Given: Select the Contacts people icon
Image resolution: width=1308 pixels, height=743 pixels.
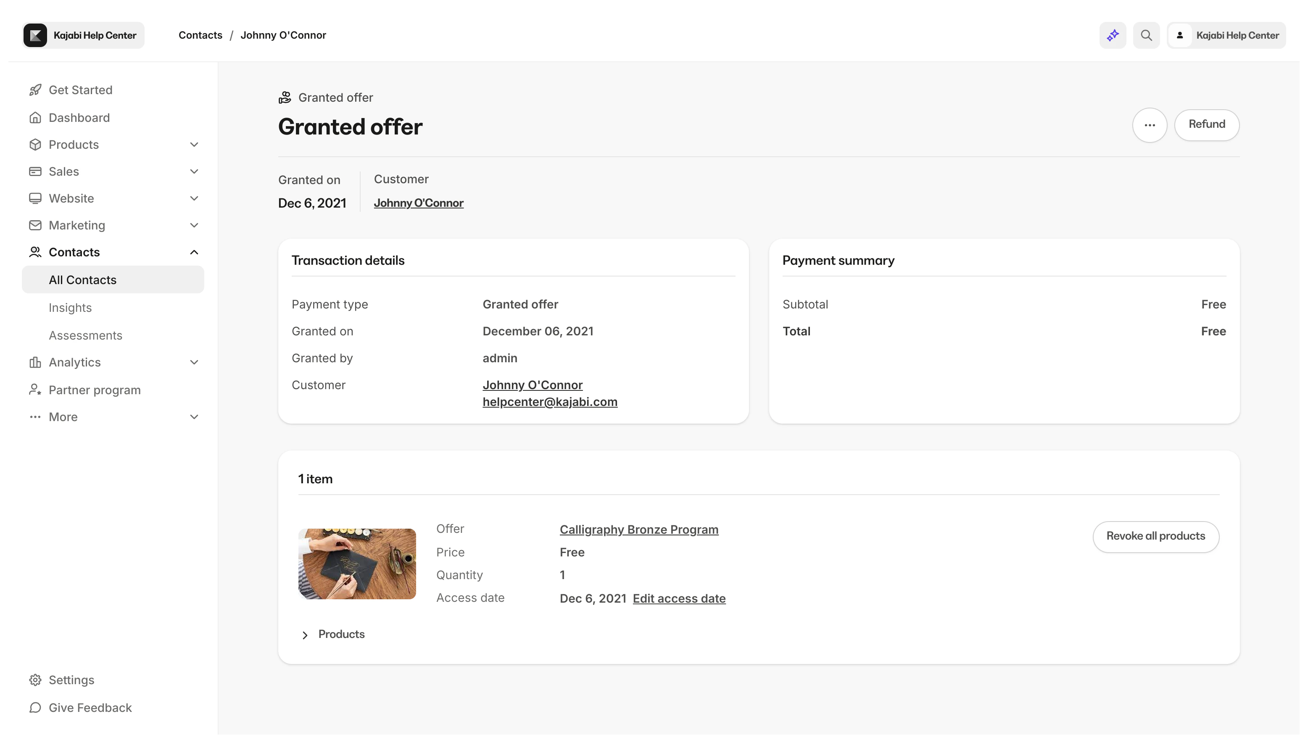Looking at the screenshot, I should coord(35,252).
